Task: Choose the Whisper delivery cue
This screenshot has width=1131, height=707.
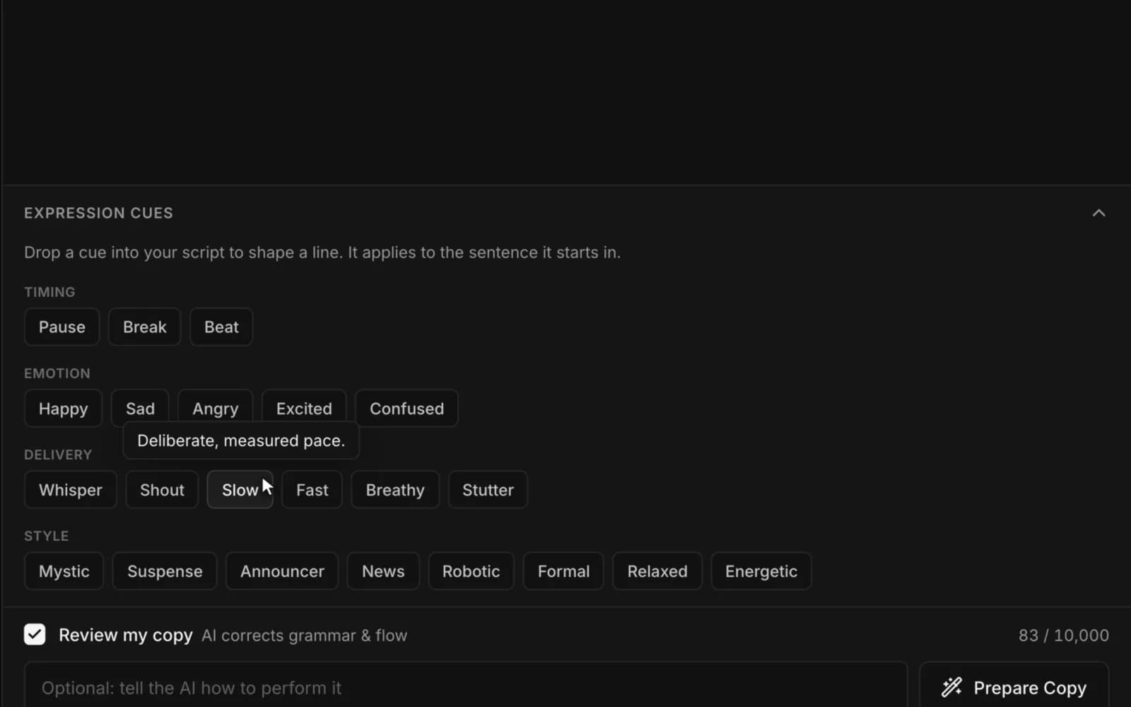Action: click(70, 490)
